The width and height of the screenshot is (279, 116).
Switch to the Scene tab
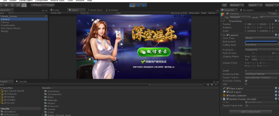pyautogui.click(x=55, y=10)
